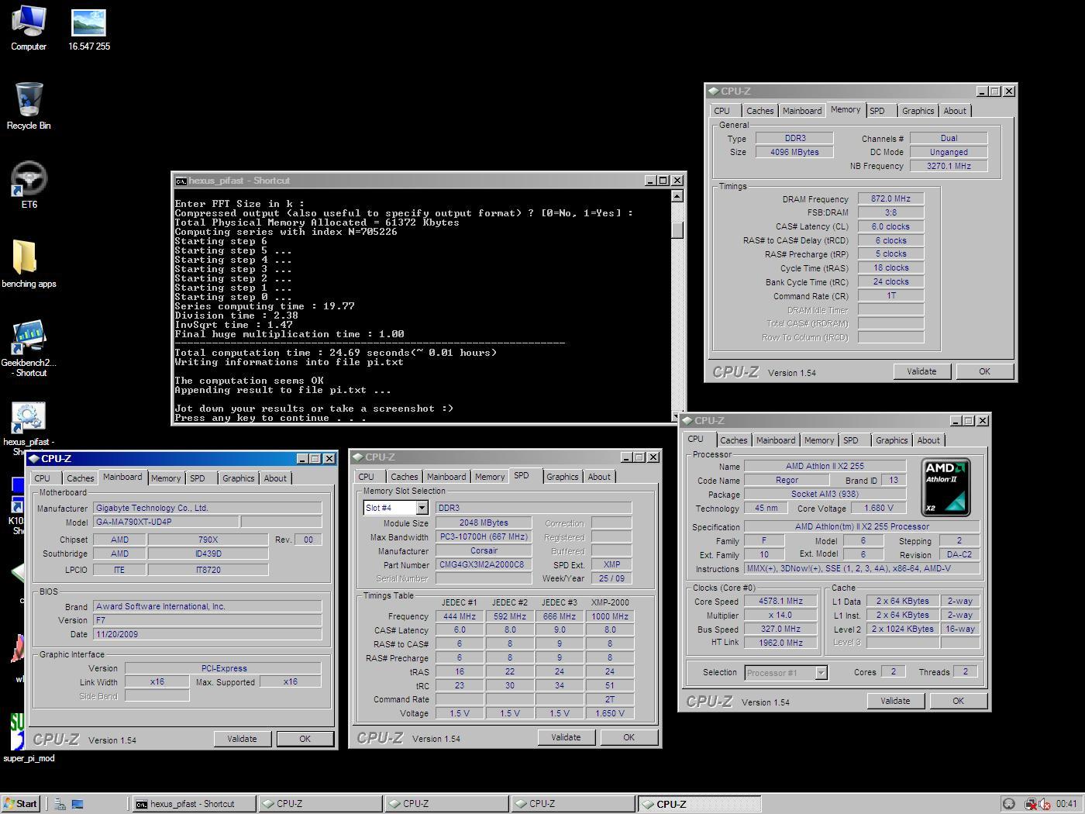Click Validate in SPD CPU-Z window
1085x814 pixels.
click(566, 737)
